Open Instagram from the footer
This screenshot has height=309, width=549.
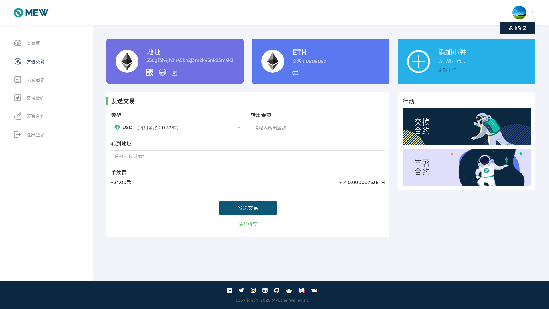point(253,290)
